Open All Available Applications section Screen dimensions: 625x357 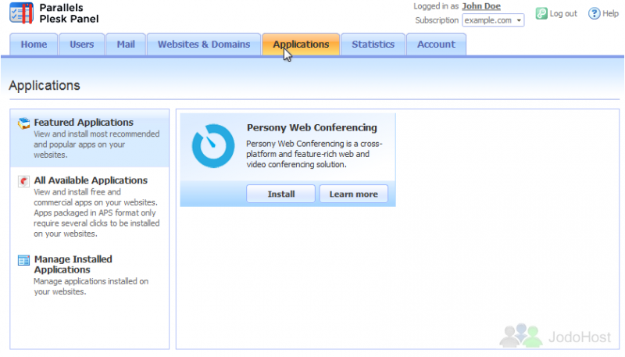91,180
